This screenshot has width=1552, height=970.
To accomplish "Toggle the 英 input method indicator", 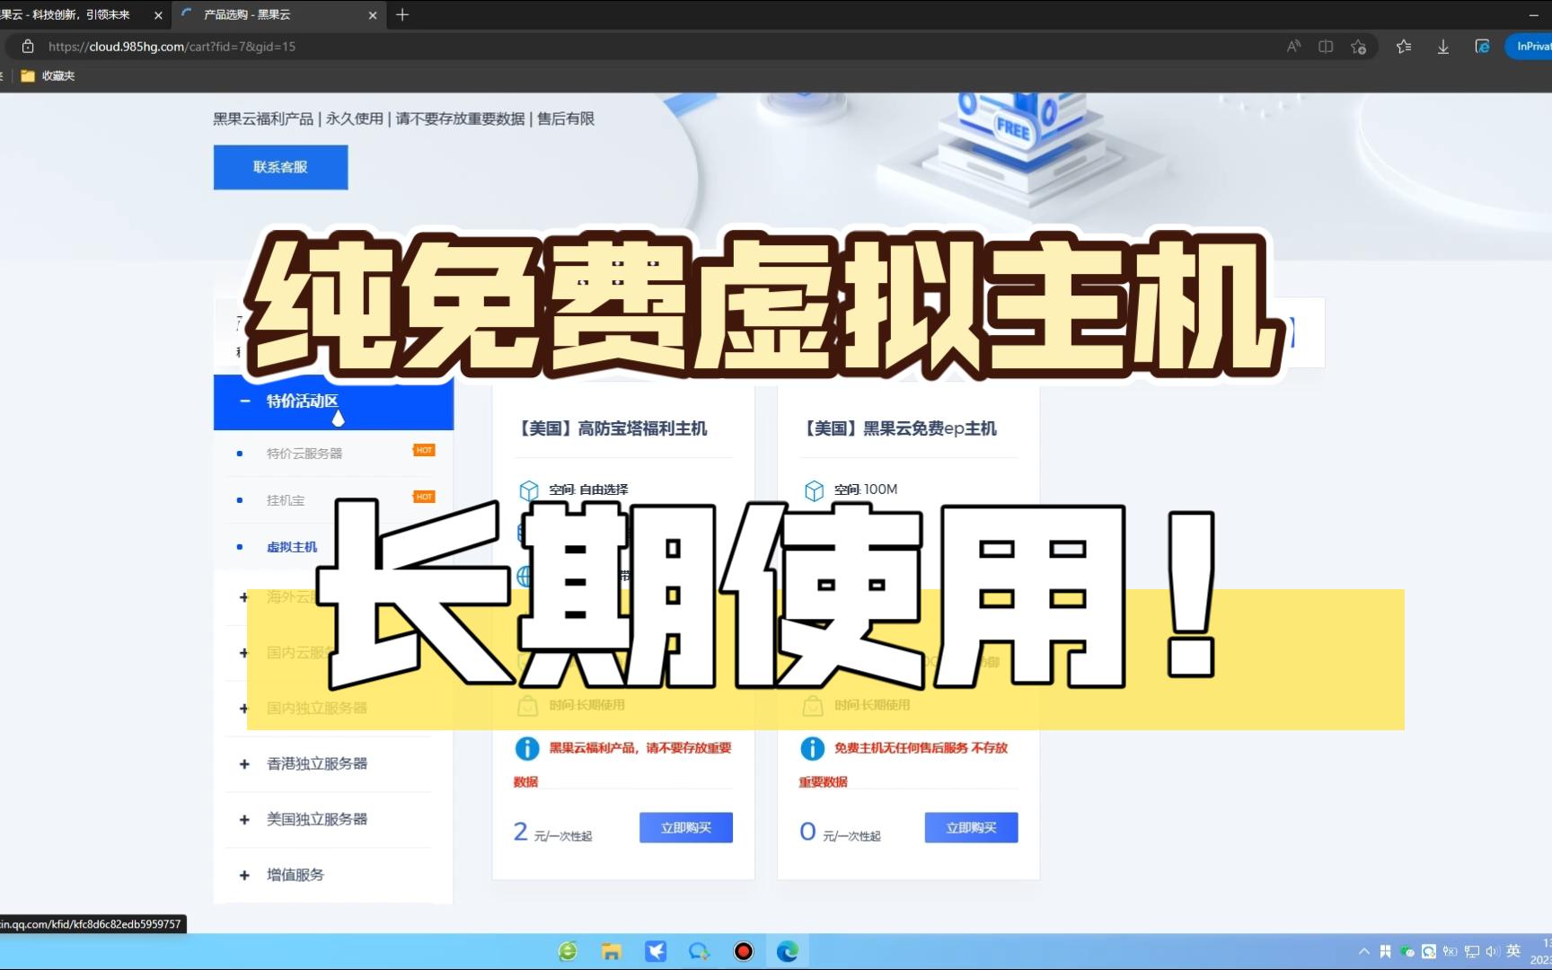I will (1513, 951).
